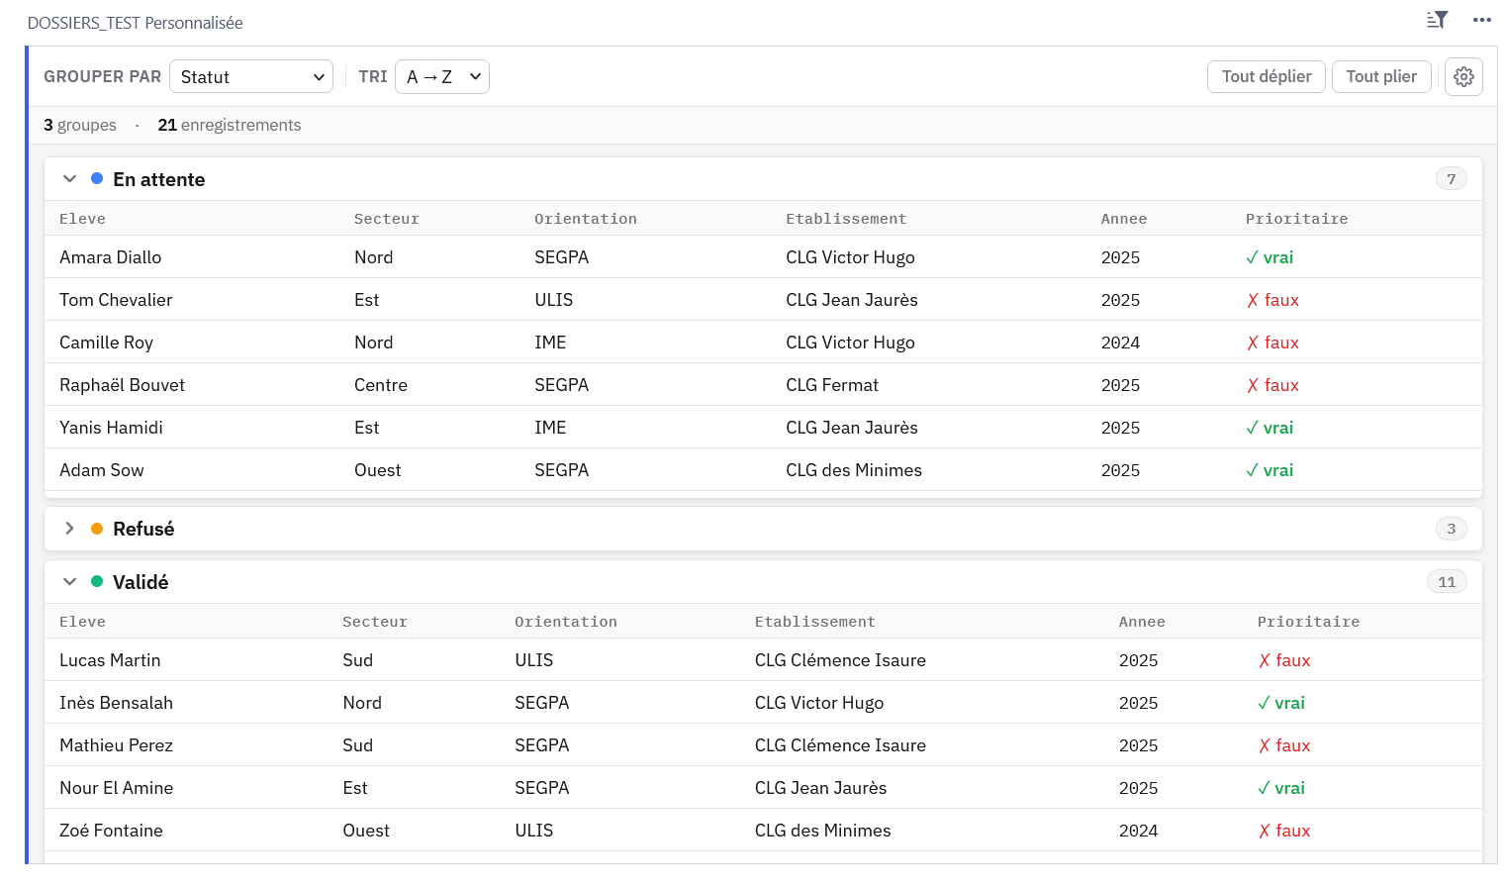Click the blue dot beside En attente

pos(97,179)
